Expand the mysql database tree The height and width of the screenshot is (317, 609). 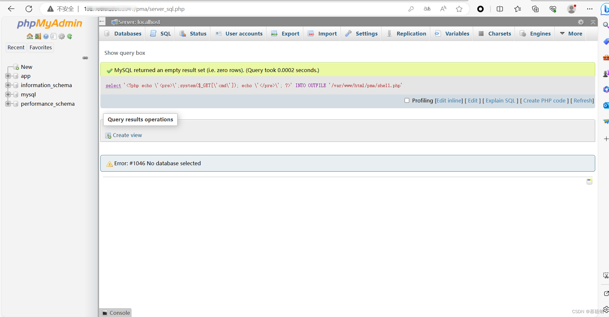[8, 94]
